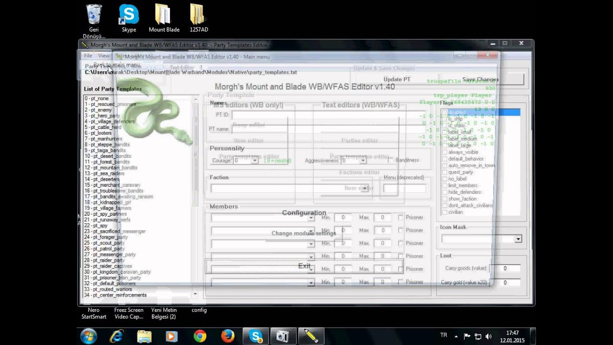Click Exit in the Main menu window
This screenshot has width=613, height=345.
pyautogui.click(x=304, y=265)
